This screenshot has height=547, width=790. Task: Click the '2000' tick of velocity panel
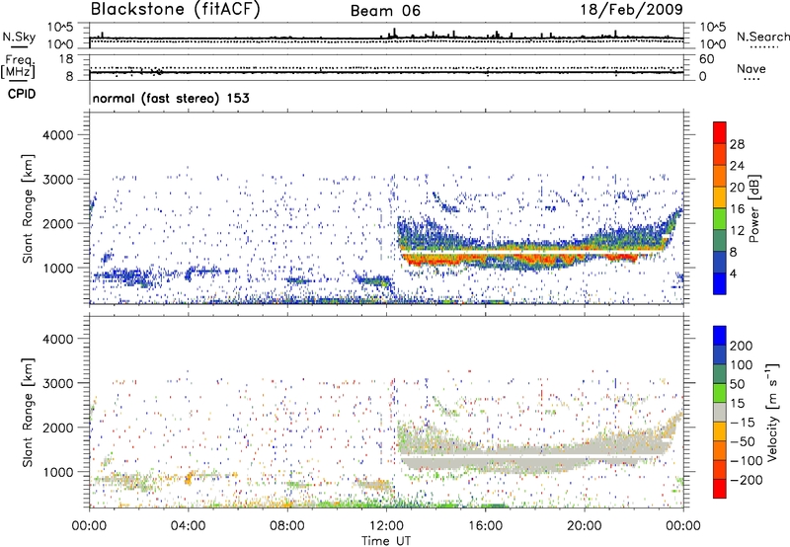point(57,428)
